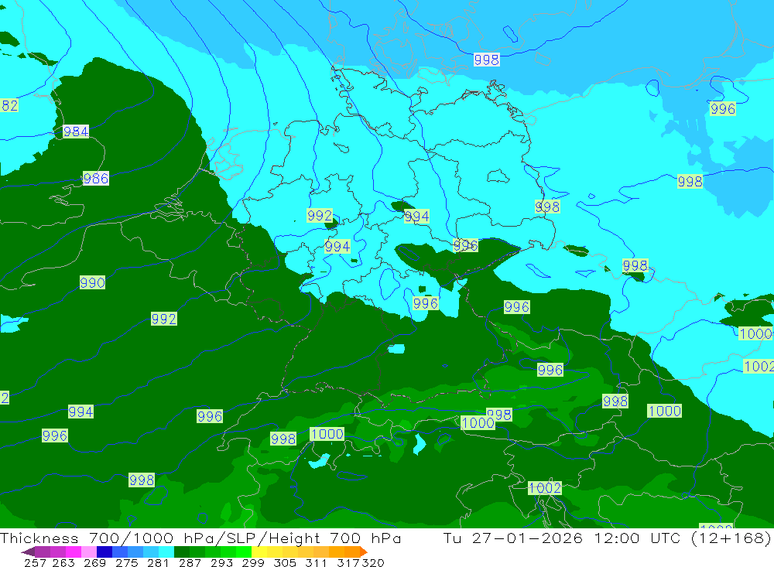
Task: Click the 986 isobar label
Action: [x=96, y=178]
